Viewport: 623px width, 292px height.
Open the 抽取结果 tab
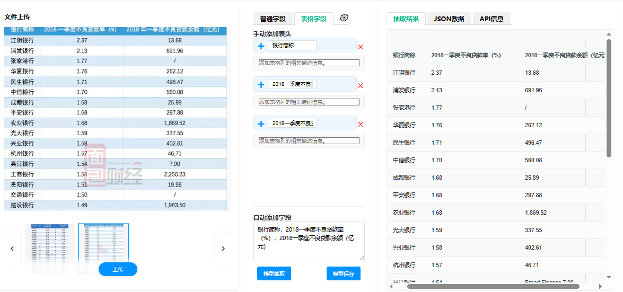[x=406, y=19]
